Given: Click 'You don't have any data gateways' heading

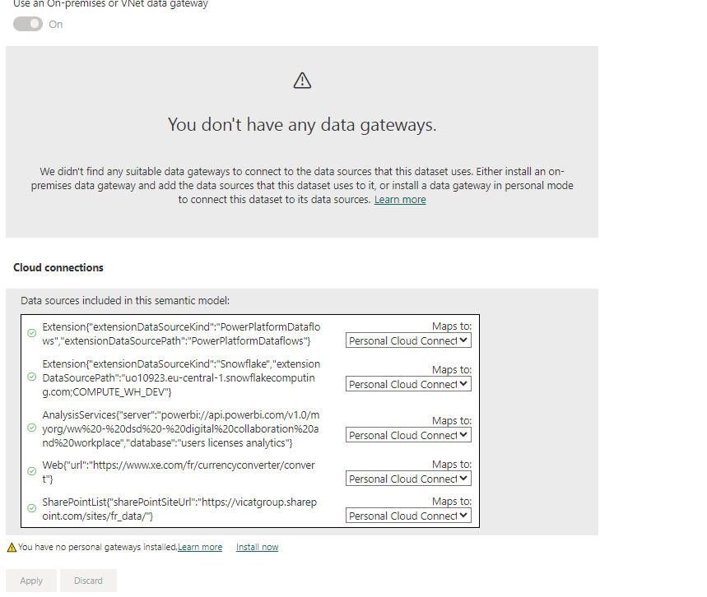Looking at the screenshot, I should point(302,125).
